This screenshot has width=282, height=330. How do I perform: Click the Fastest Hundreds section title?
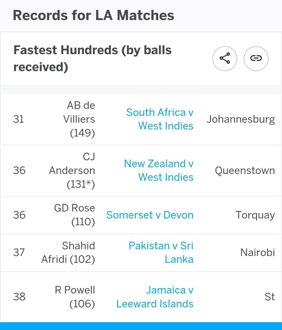point(92,58)
